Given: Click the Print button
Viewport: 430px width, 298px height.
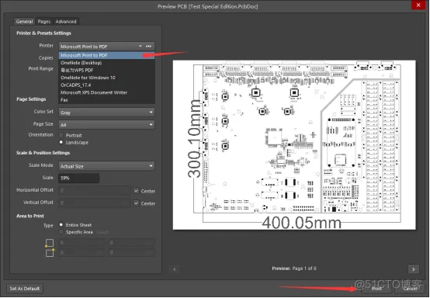Looking at the screenshot, I should click(x=376, y=289).
